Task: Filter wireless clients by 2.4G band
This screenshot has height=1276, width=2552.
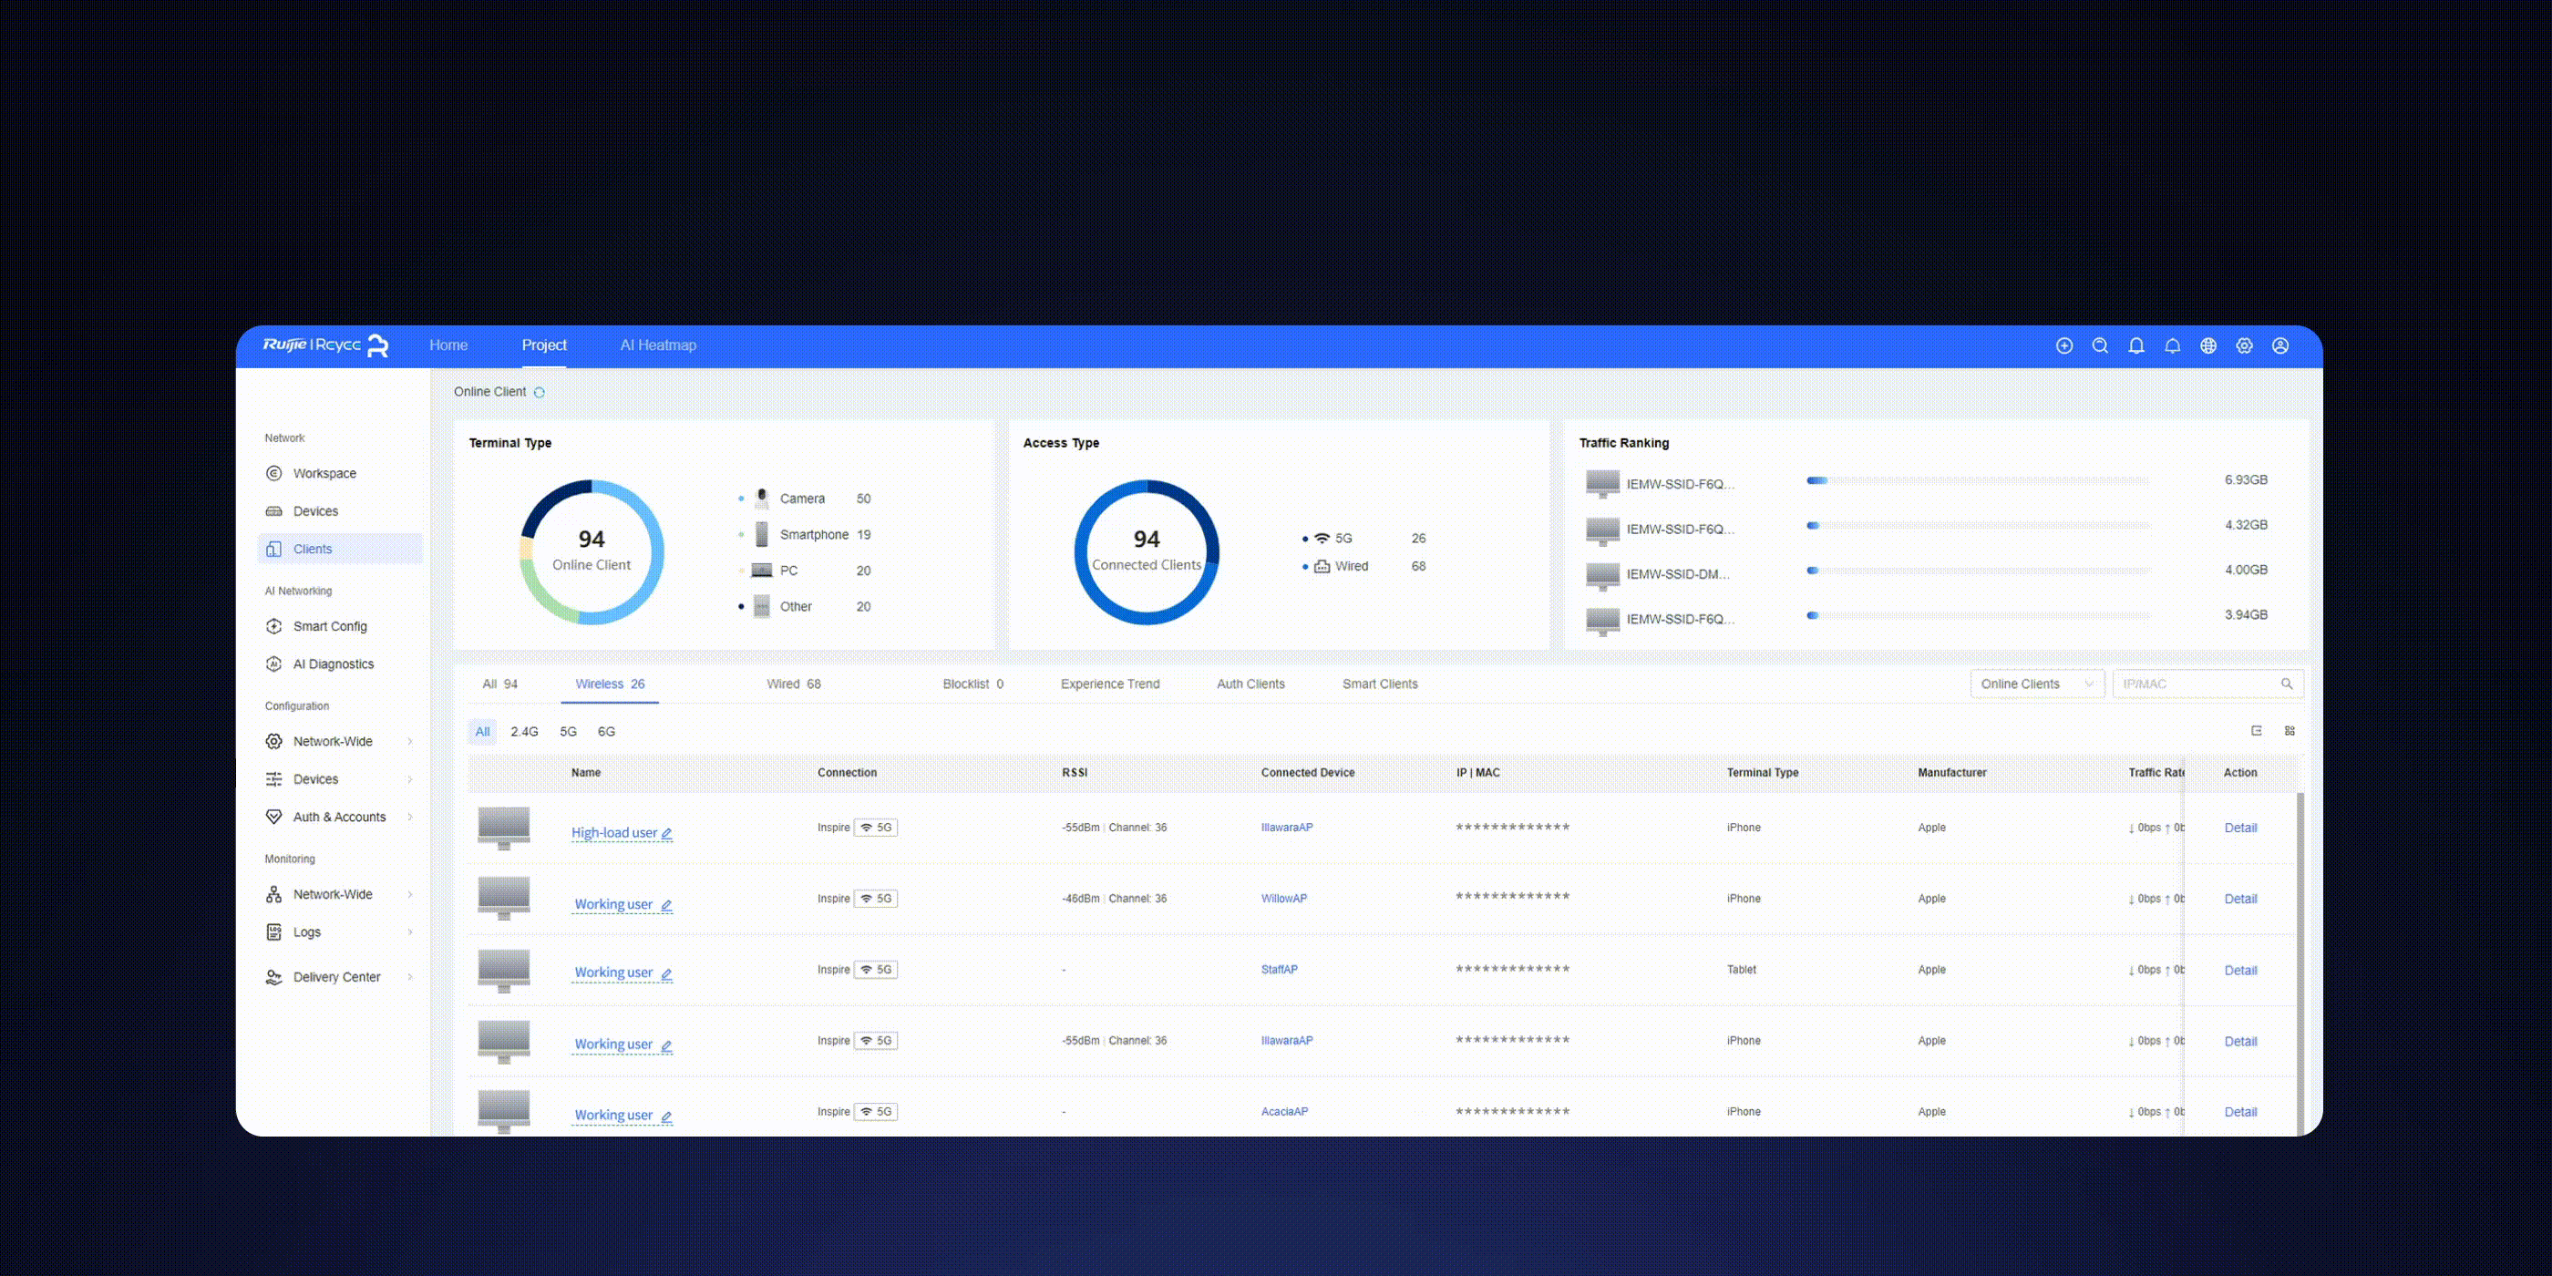Action: pyautogui.click(x=524, y=732)
